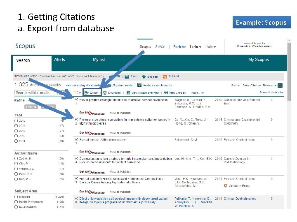Tick the 2012 year filter checkbox
Image resolution: width=297 pixels, height=222 pixels.
[16, 136]
